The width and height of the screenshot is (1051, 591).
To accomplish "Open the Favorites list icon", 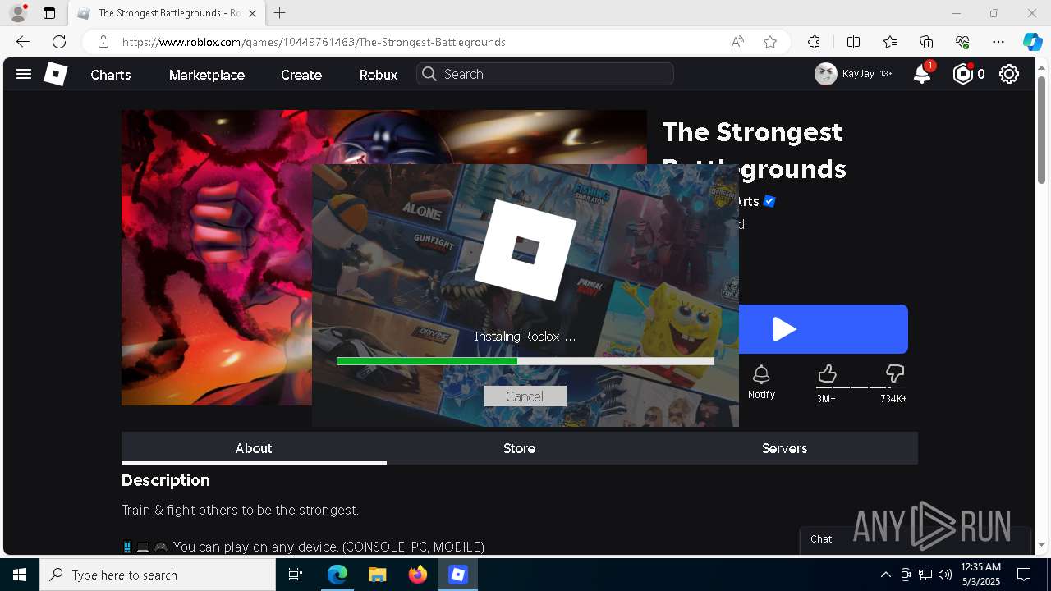I will (x=890, y=42).
